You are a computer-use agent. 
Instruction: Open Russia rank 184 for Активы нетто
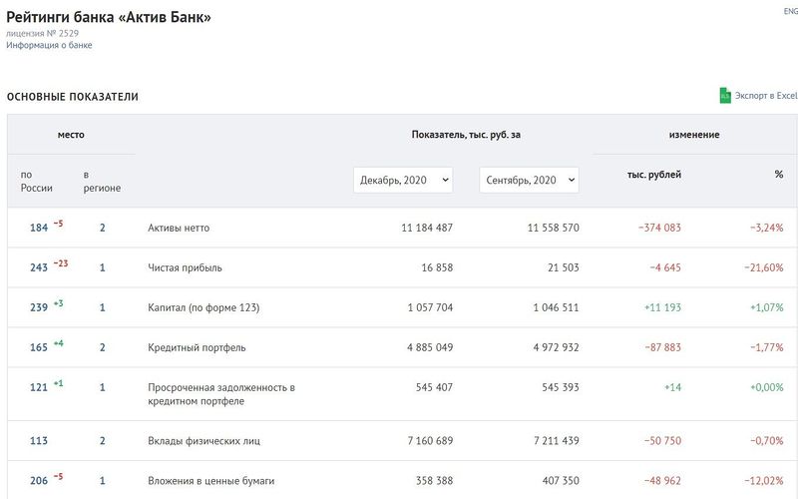click(39, 228)
